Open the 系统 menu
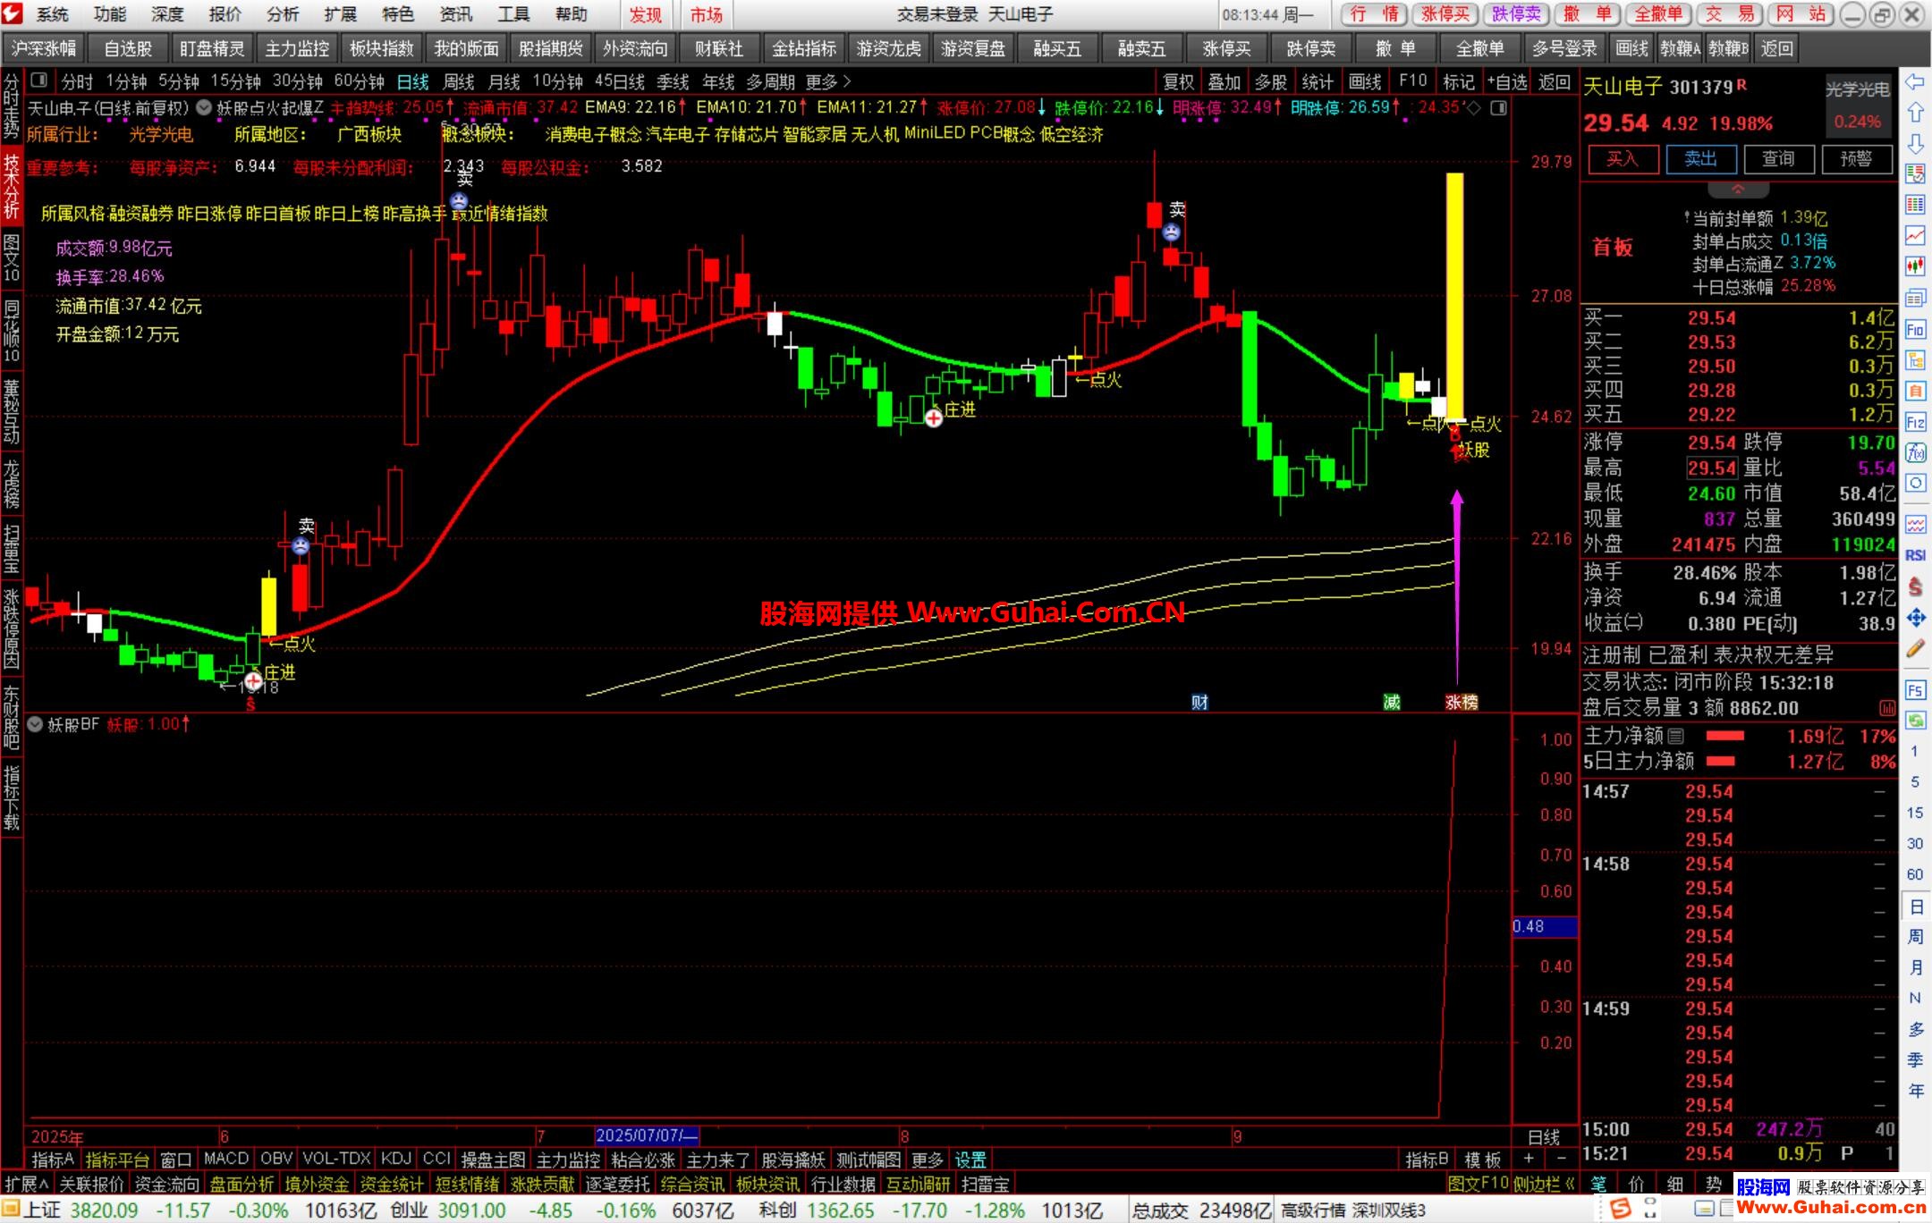The width and height of the screenshot is (1932, 1223). click(53, 14)
